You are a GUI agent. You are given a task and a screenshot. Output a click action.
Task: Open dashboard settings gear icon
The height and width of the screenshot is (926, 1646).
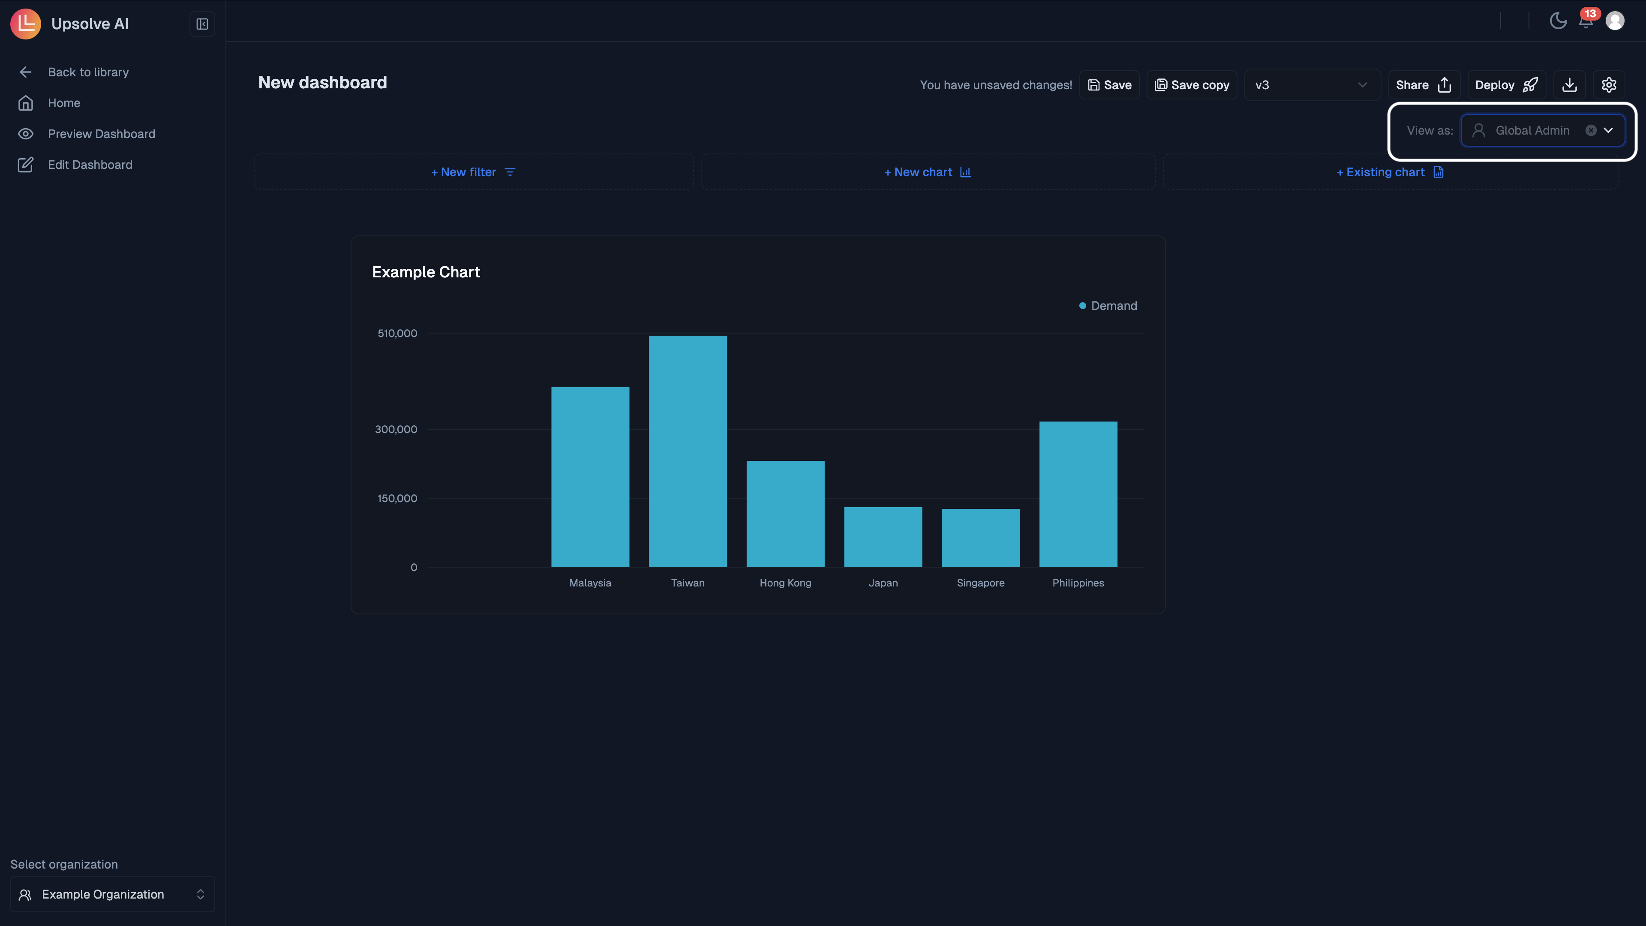[x=1608, y=85]
